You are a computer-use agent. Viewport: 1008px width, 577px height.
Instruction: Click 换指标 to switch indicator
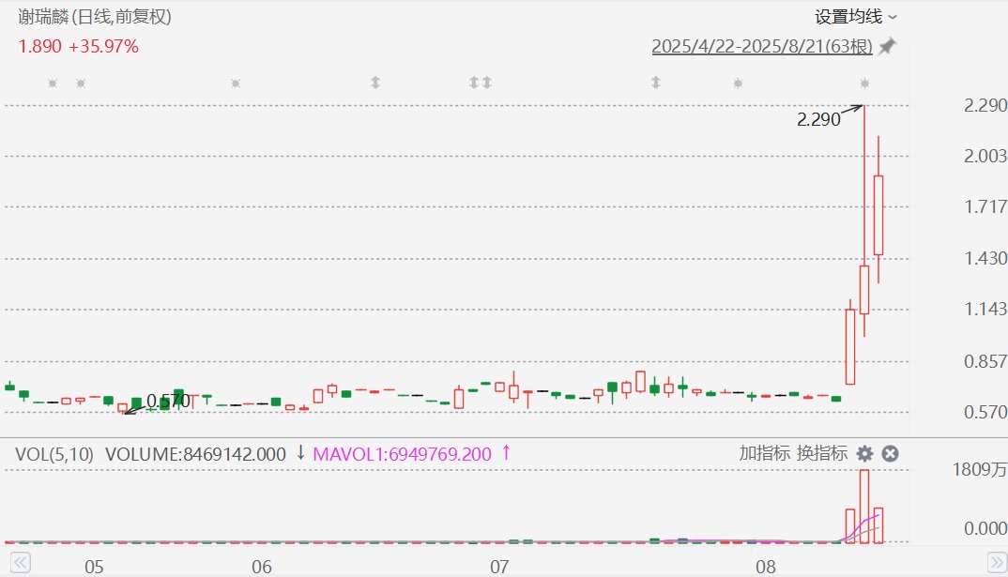coord(821,453)
